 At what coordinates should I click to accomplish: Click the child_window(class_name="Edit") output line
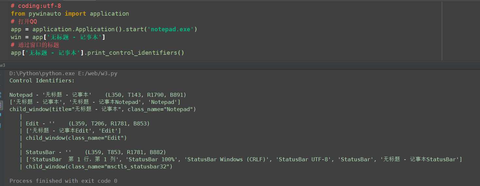(x=76, y=138)
